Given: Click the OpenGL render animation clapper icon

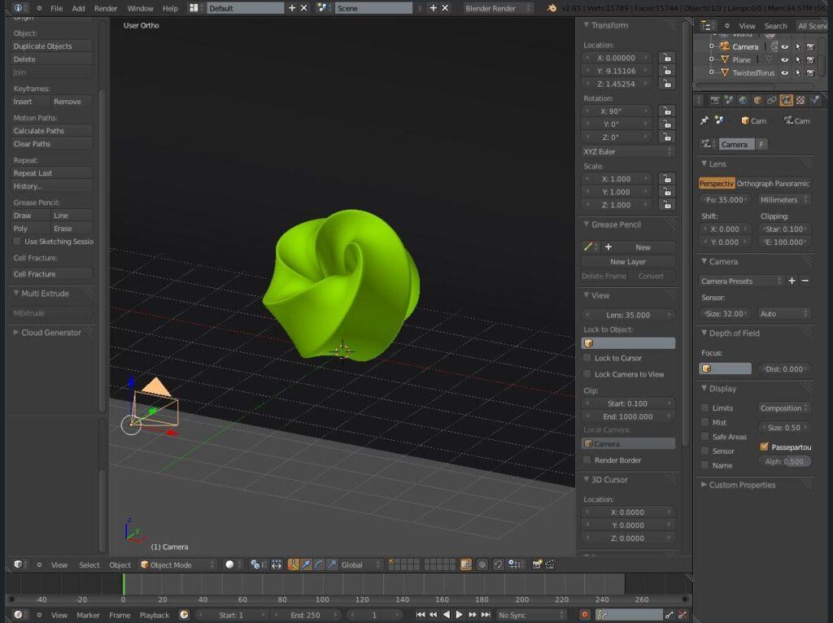Looking at the screenshot, I should (551, 564).
